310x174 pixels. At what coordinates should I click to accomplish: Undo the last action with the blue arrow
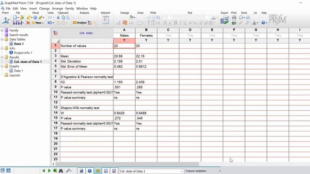click(49, 23)
